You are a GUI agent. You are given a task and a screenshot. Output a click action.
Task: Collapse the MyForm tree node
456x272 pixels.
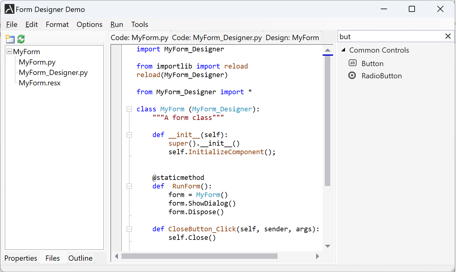coord(9,51)
